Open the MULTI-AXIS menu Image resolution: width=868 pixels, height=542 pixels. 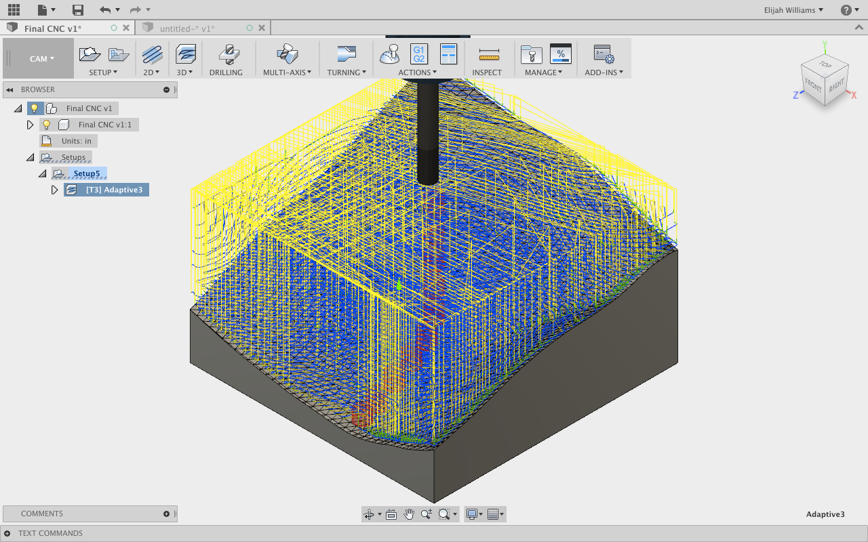click(x=287, y=58)
